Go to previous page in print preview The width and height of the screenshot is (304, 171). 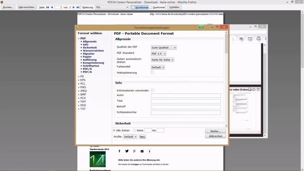tap(52, 8)
